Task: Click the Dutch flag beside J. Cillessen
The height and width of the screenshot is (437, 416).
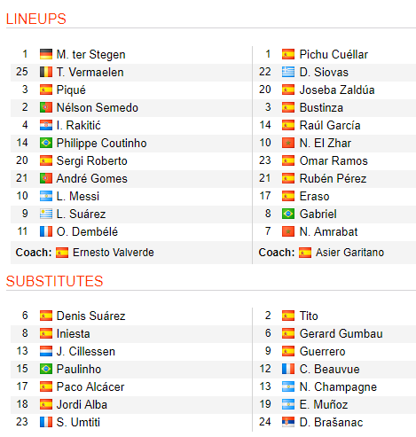Action: coord(46,351)
